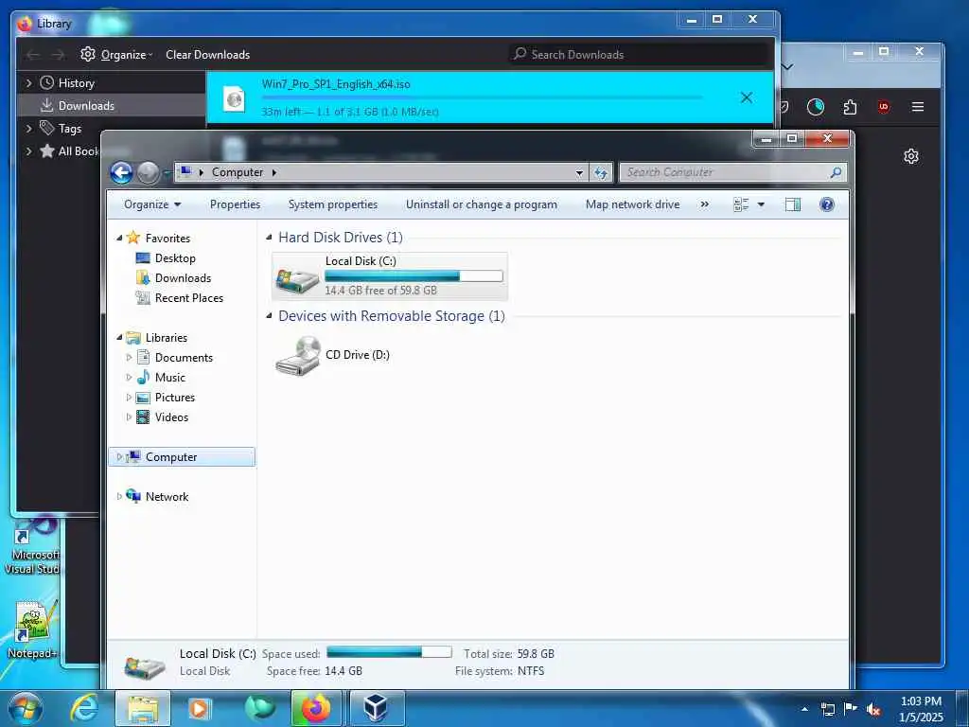Open the Organize dropdown in Explorer
The height and width of the screenshot is (727, 969).
[x=152, y=204]
